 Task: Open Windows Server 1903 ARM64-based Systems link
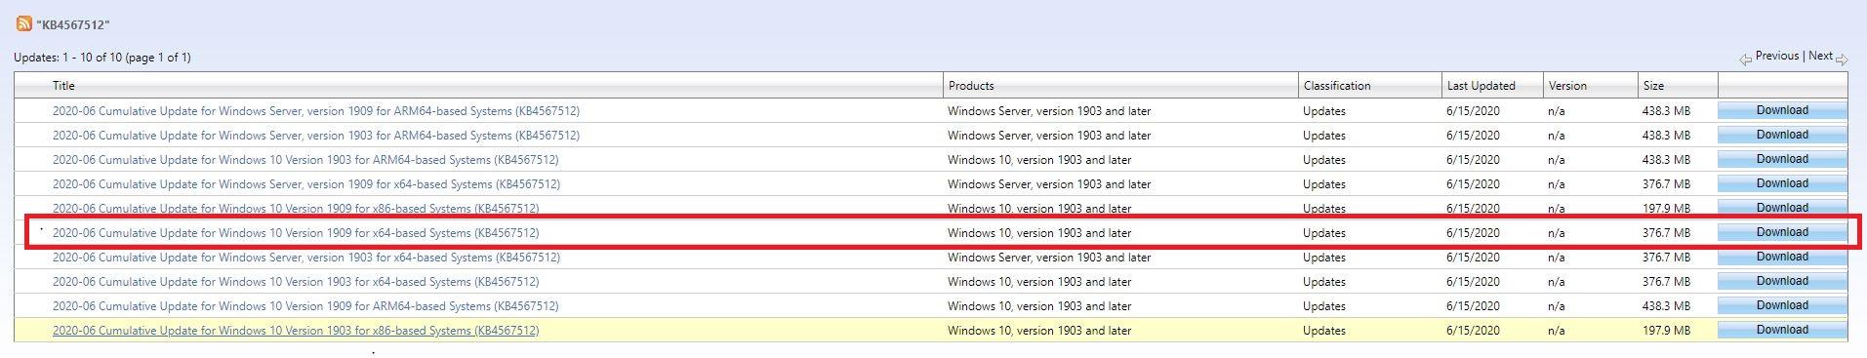(316, 136)
